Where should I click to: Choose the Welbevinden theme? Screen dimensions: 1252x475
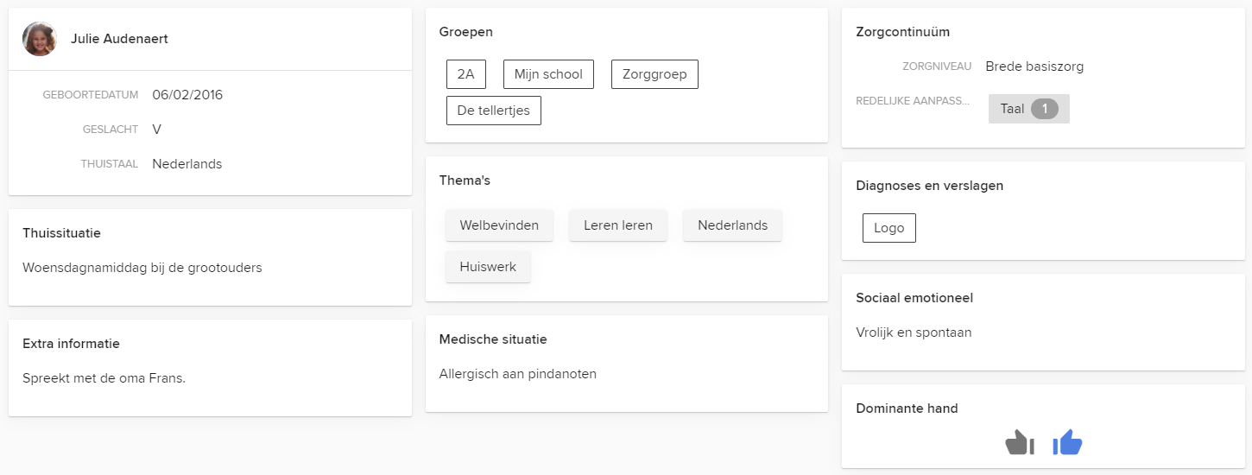[x=499, y=225]
